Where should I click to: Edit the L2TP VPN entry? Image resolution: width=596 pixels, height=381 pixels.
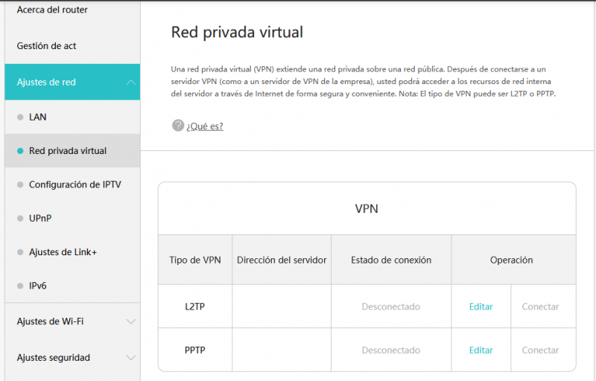(481, 307)
